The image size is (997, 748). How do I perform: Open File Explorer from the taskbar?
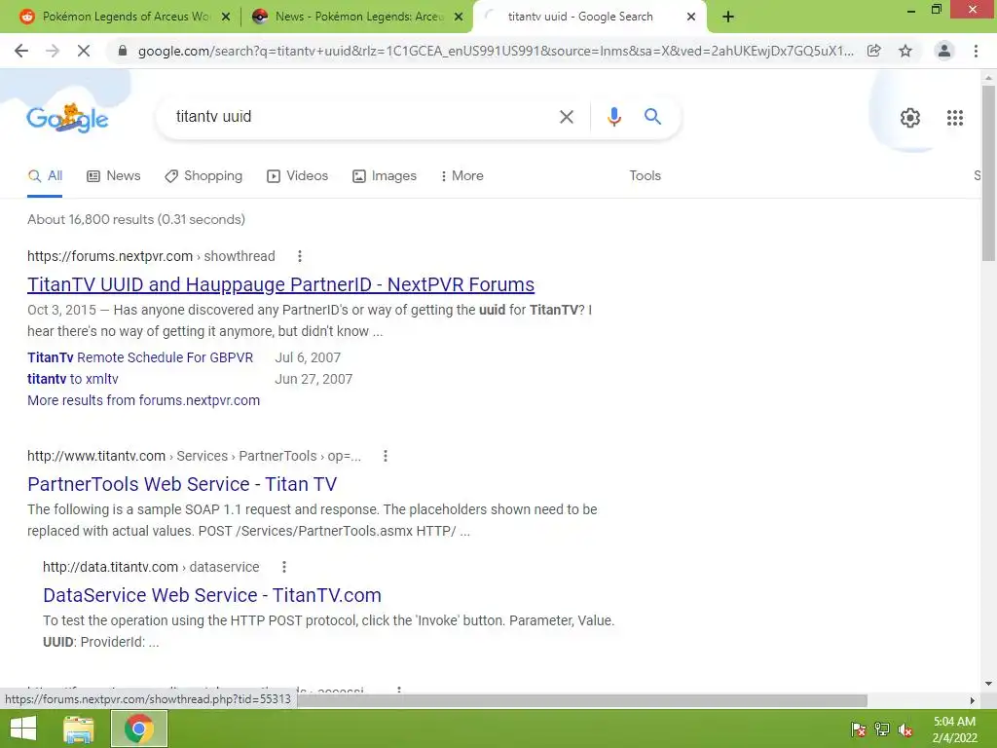[x=79, y=729]
